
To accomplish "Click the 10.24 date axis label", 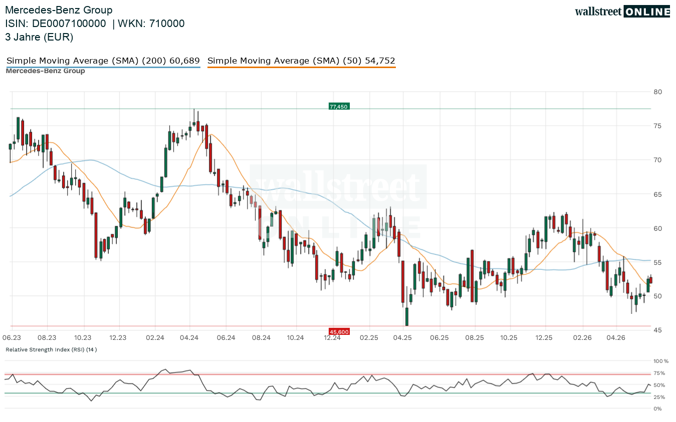I will click(x=296, y=338).
